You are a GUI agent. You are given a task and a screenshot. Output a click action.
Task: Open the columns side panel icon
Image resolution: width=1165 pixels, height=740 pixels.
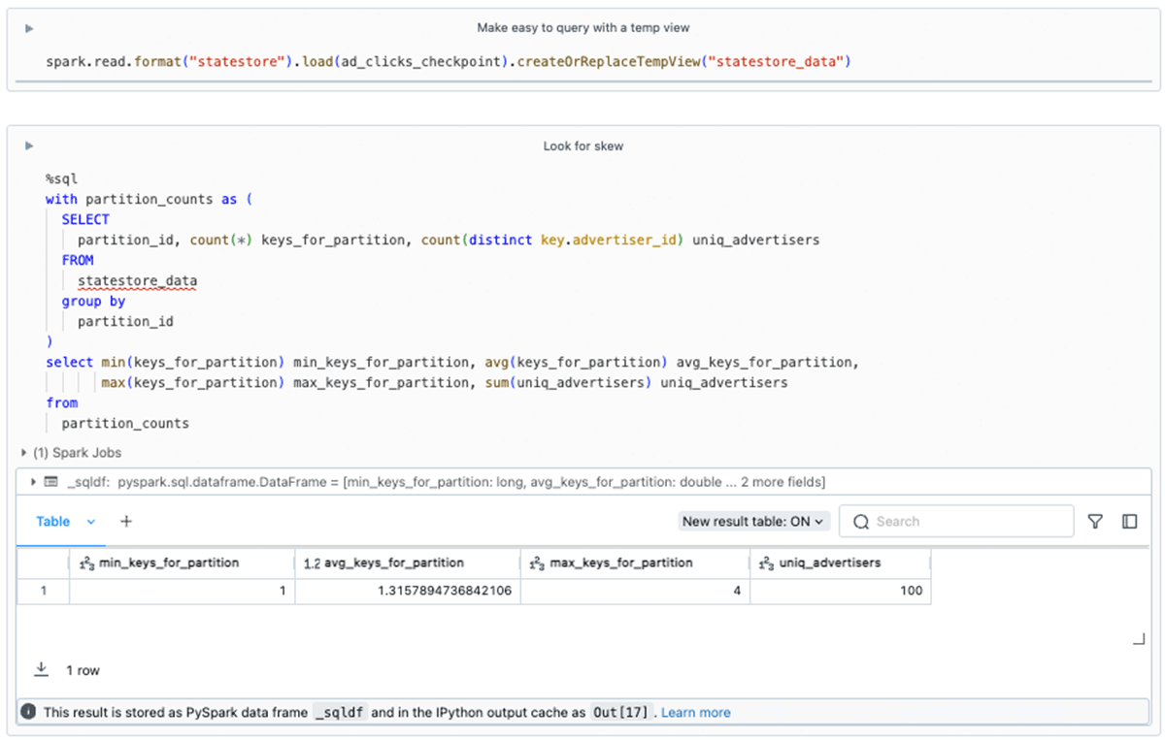[x=1129, y=522]
